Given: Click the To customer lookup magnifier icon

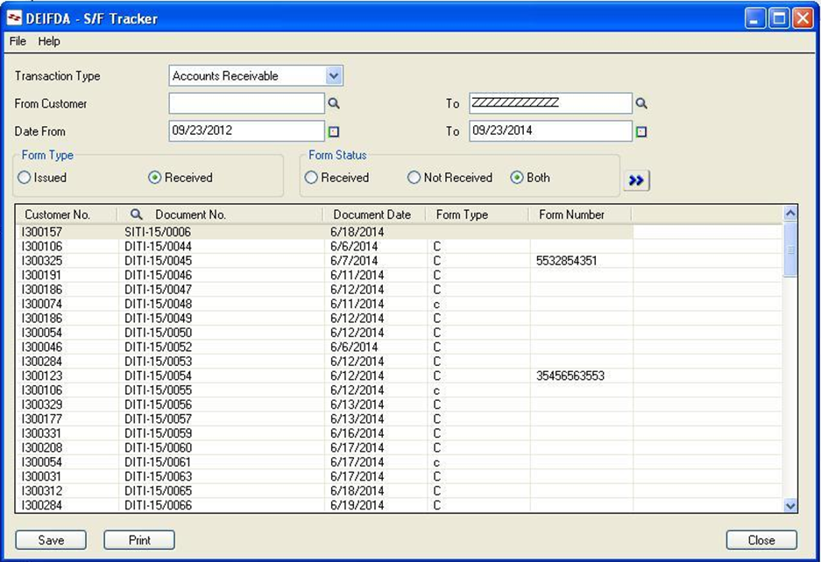Looking at the screenshot, I should coord(641,103).
